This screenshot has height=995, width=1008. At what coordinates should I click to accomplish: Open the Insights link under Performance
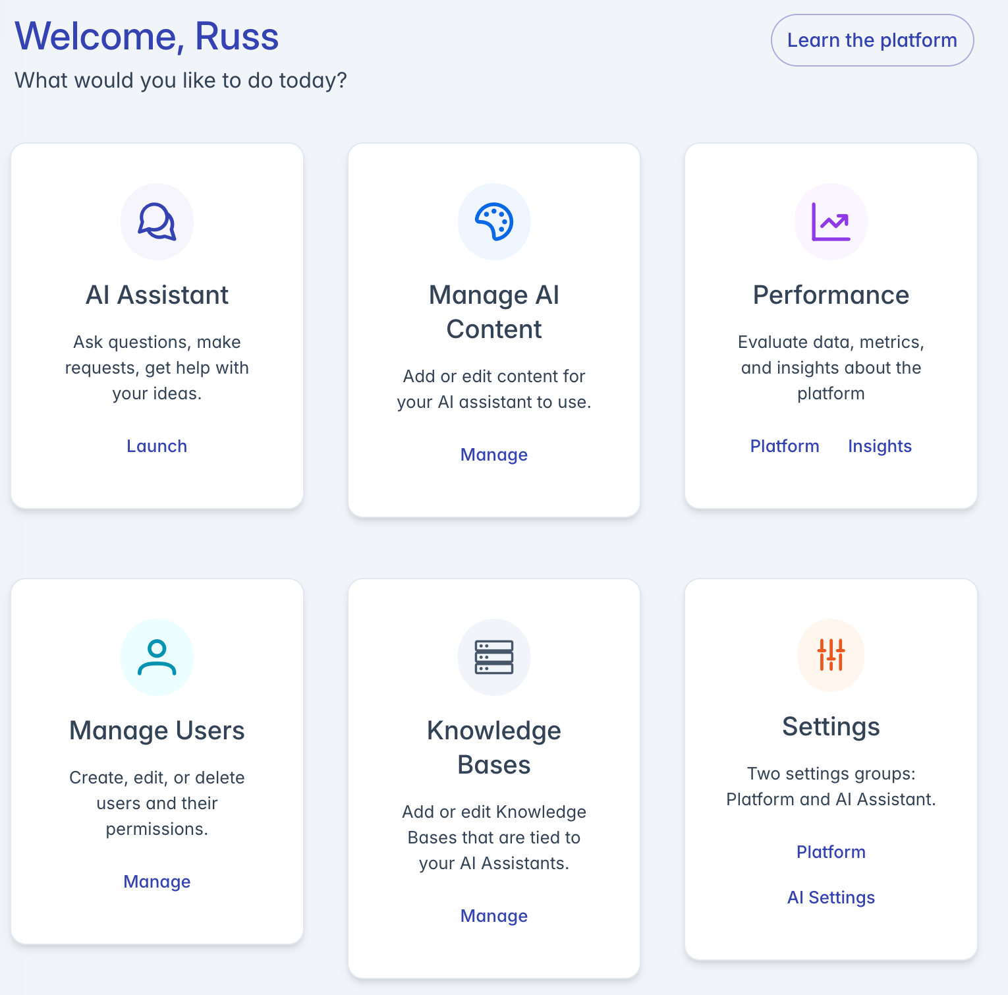click(880, 446)
